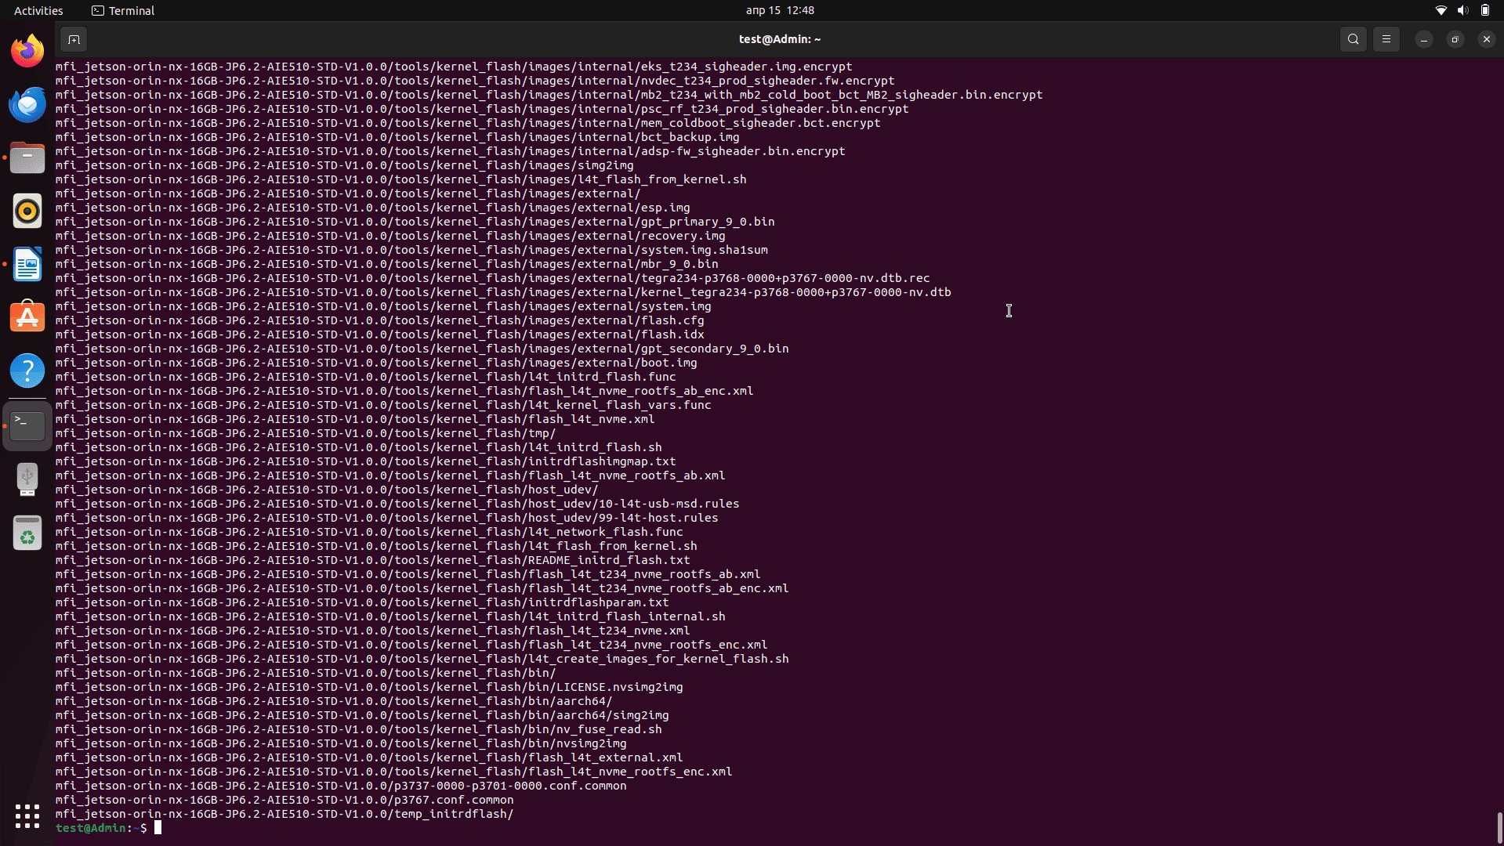Screen dimensions: 1504x846
Task: Open the clock and calendar panel
Action: pos(779,10)
